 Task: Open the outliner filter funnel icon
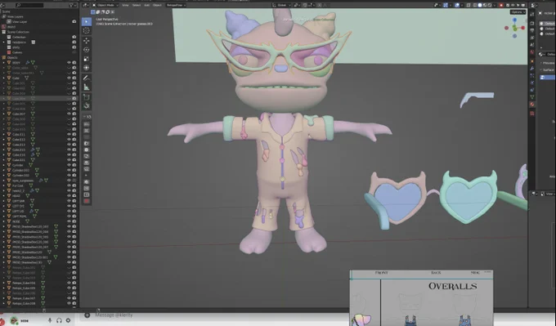point(71,6)
